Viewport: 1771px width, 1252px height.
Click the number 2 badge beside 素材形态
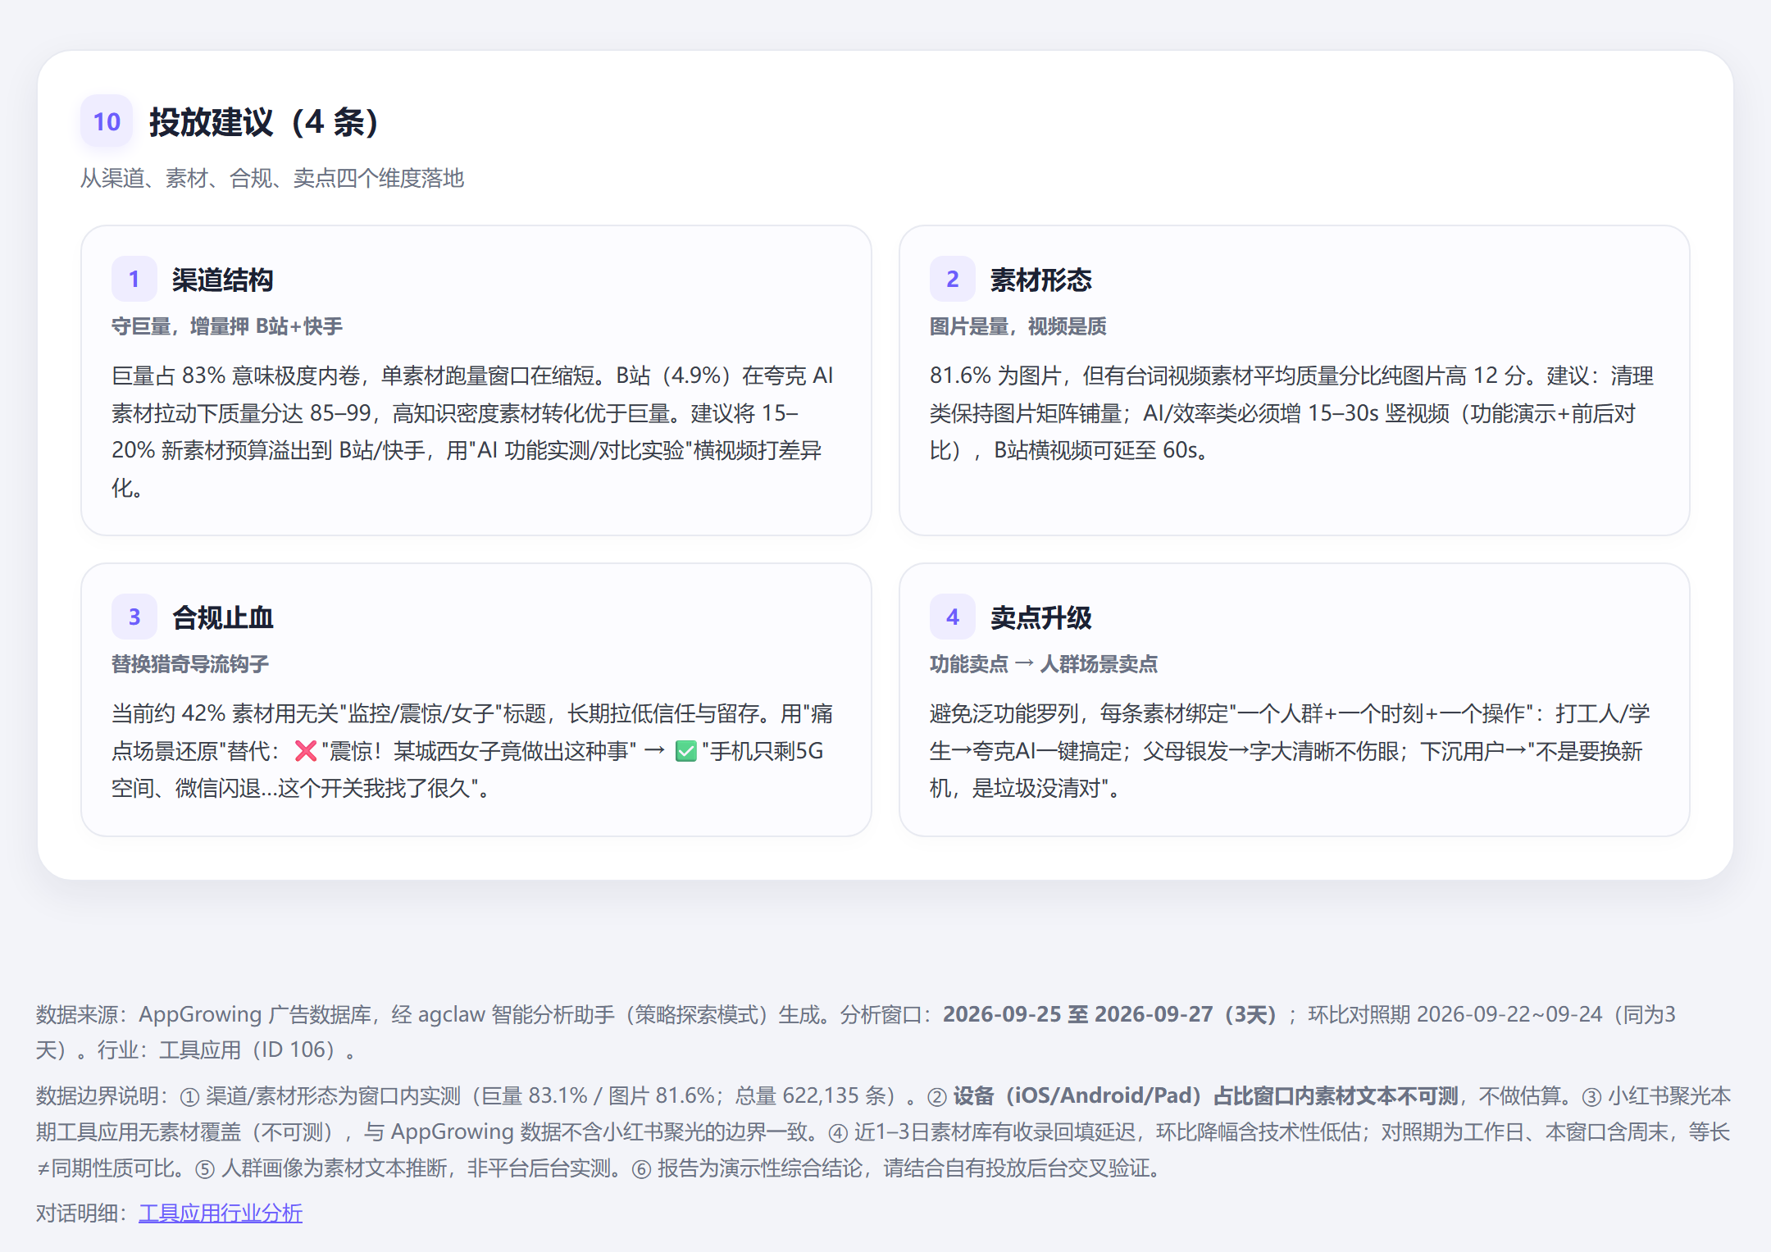953,280
